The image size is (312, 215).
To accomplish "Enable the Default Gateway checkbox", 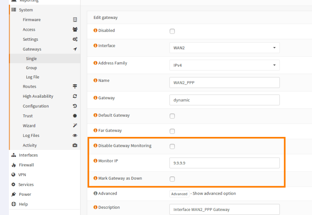I will pyautogui.click(x=172, y=116).
